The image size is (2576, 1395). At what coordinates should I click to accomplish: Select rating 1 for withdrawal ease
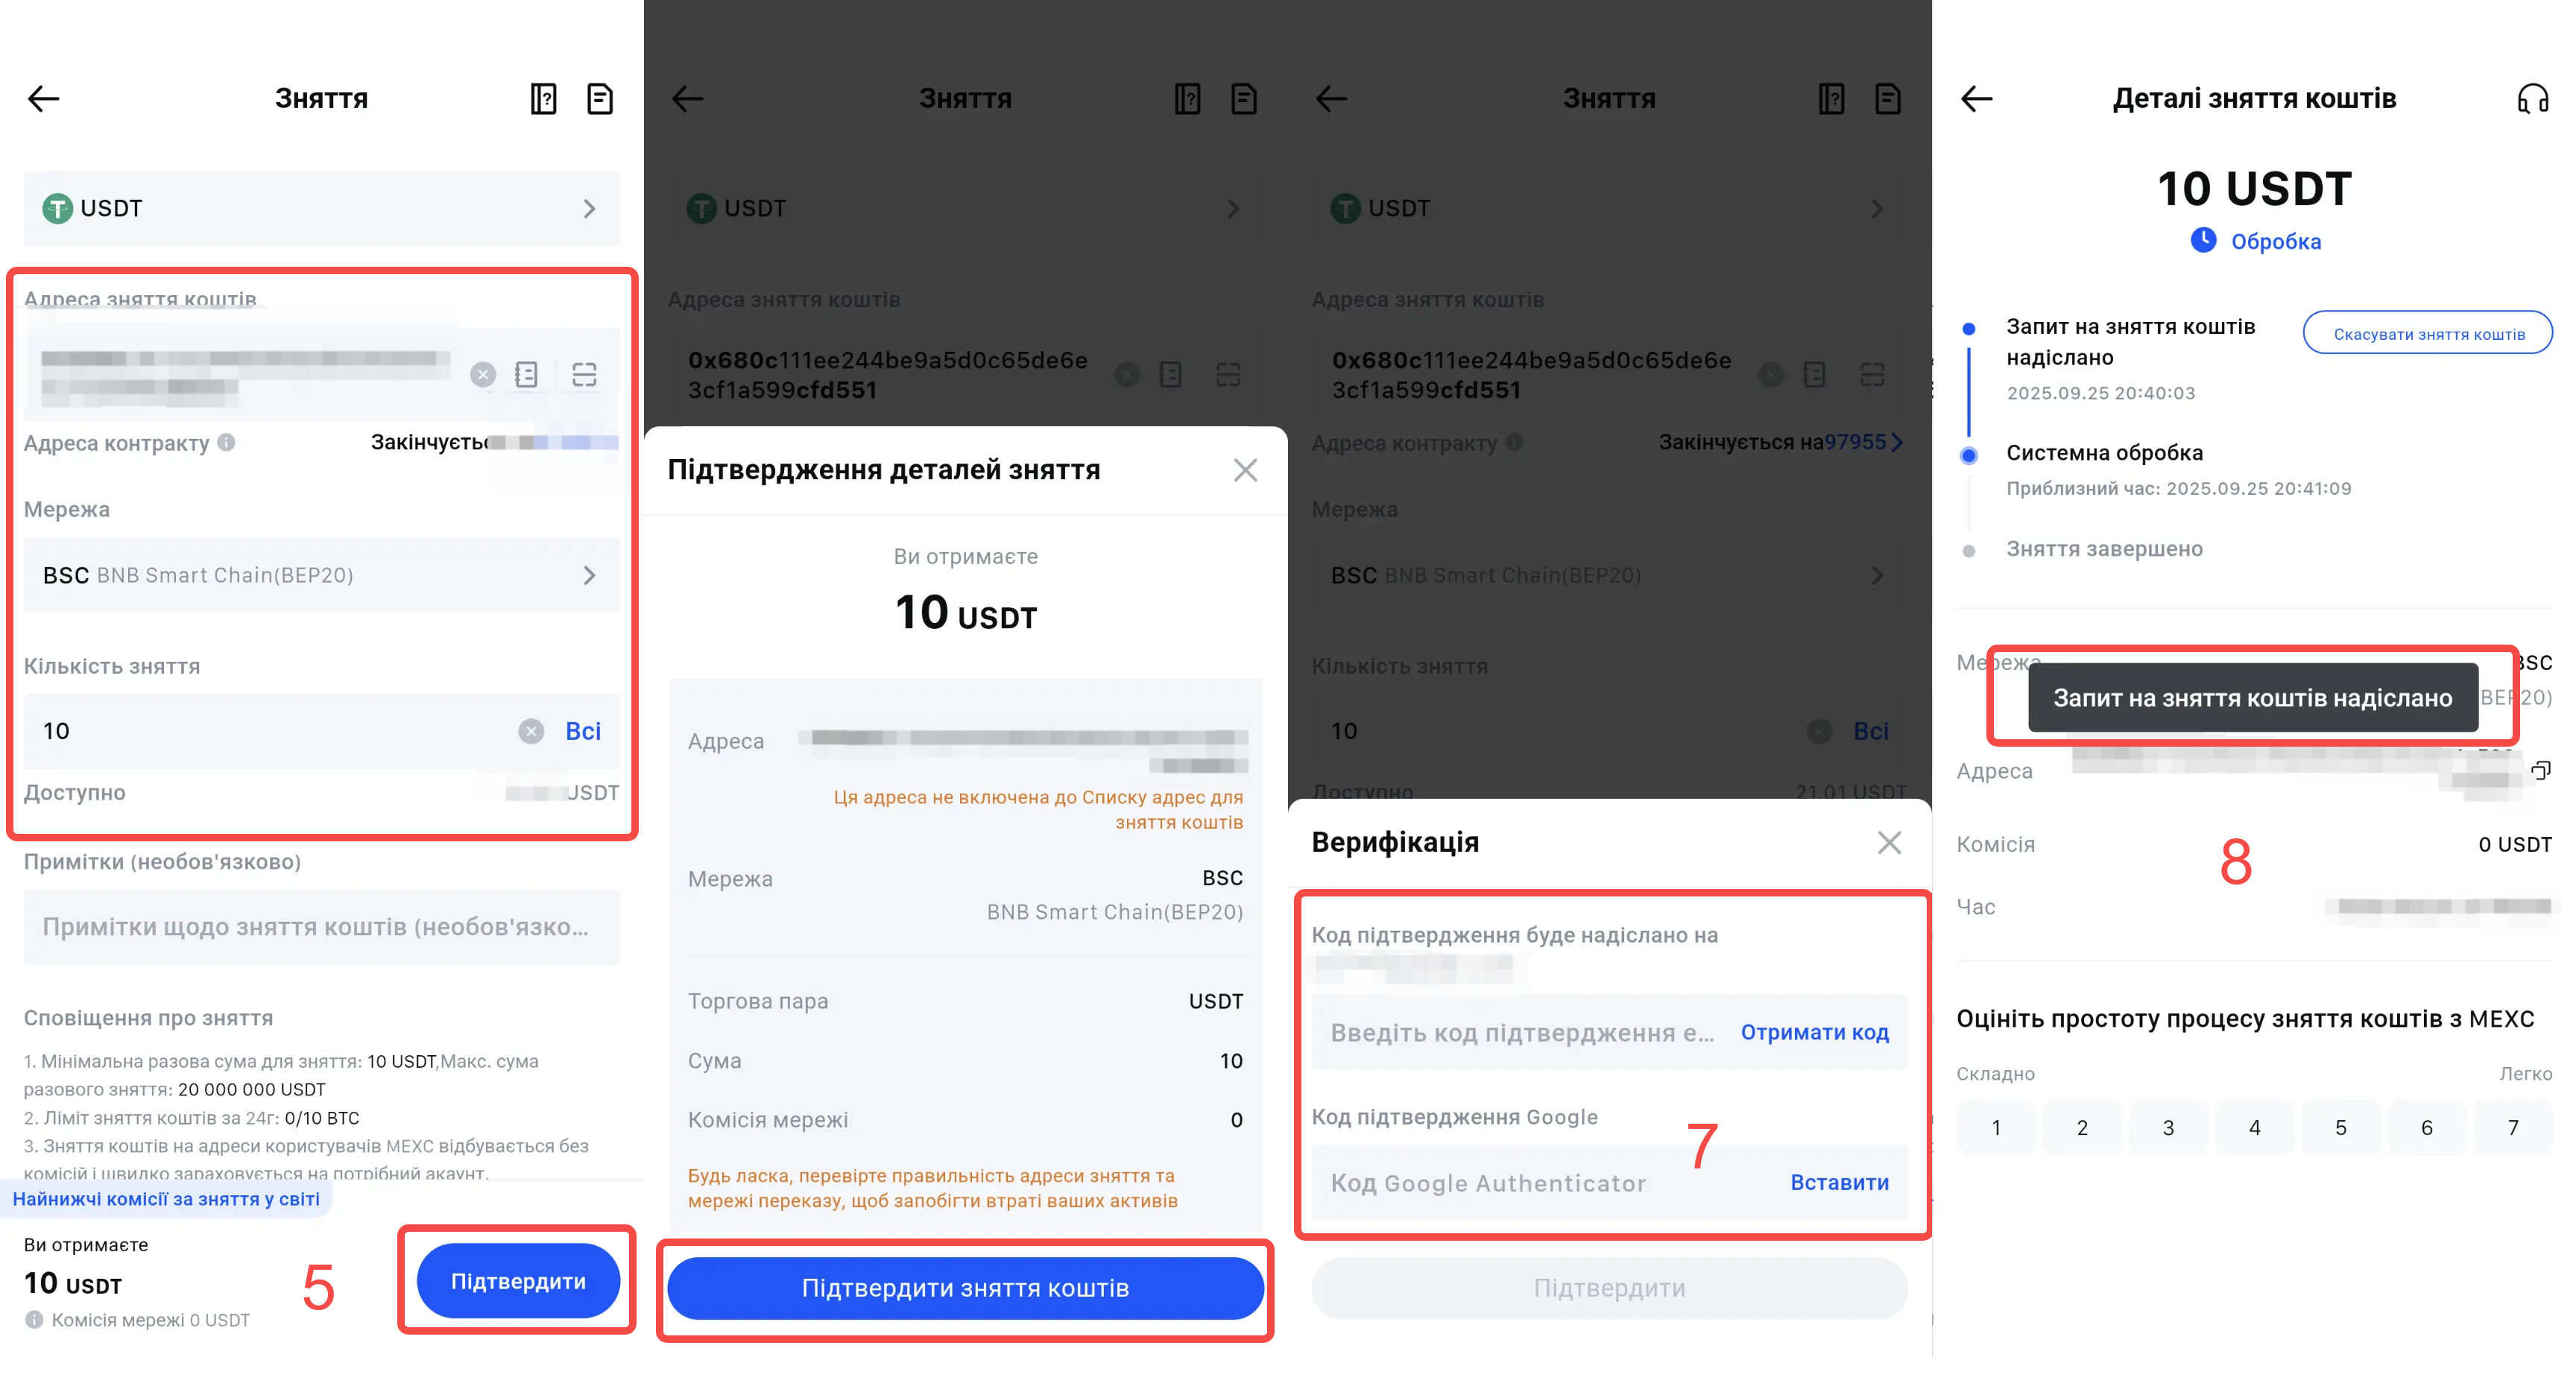click(x=1996, y=1128)
